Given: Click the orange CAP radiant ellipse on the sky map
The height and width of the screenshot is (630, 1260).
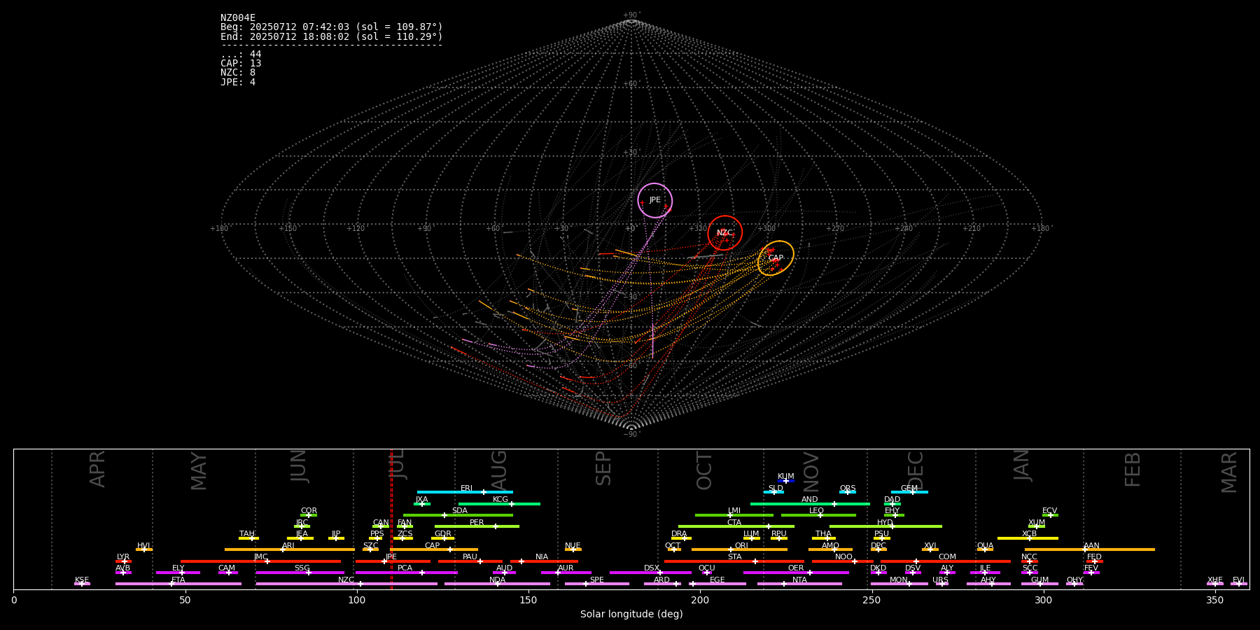Looking at the screenshot, I should [776, 258].
